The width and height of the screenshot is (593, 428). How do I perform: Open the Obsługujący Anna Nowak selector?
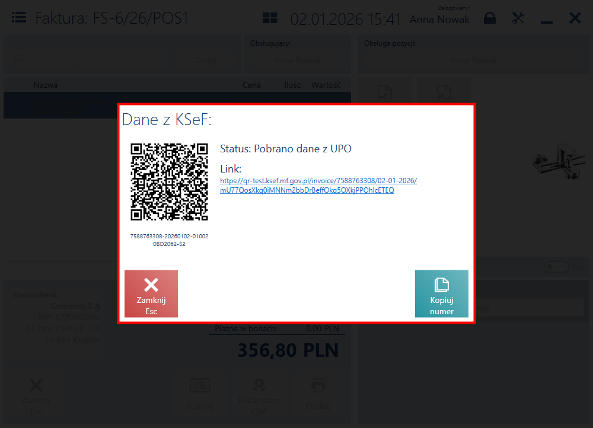(x=298, y=60)
